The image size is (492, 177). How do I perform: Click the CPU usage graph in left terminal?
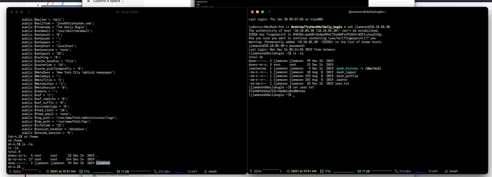pyautogui.click(x=103, y=172)
